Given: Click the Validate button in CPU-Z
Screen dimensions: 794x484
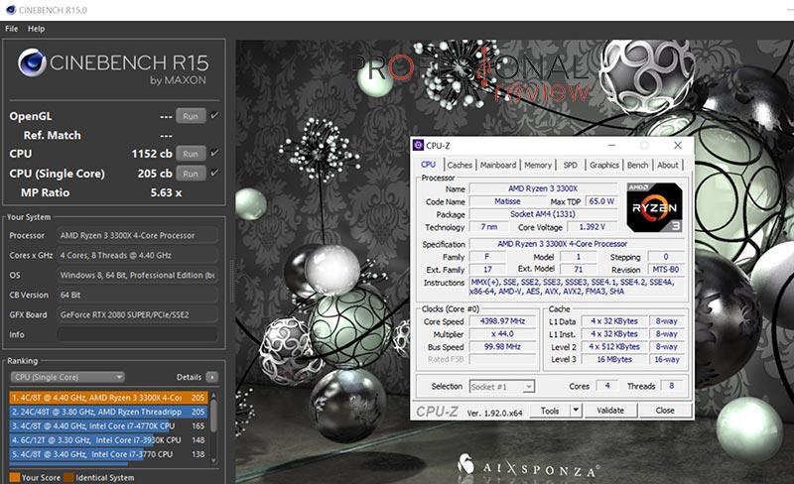Looking at the screenshot, I should 610,411.
